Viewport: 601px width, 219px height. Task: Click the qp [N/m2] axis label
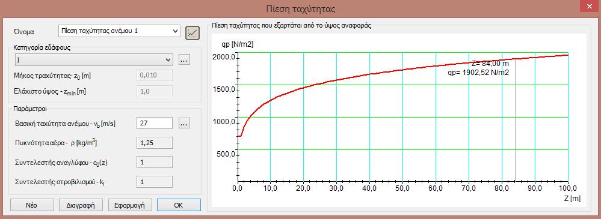point(237,45)
